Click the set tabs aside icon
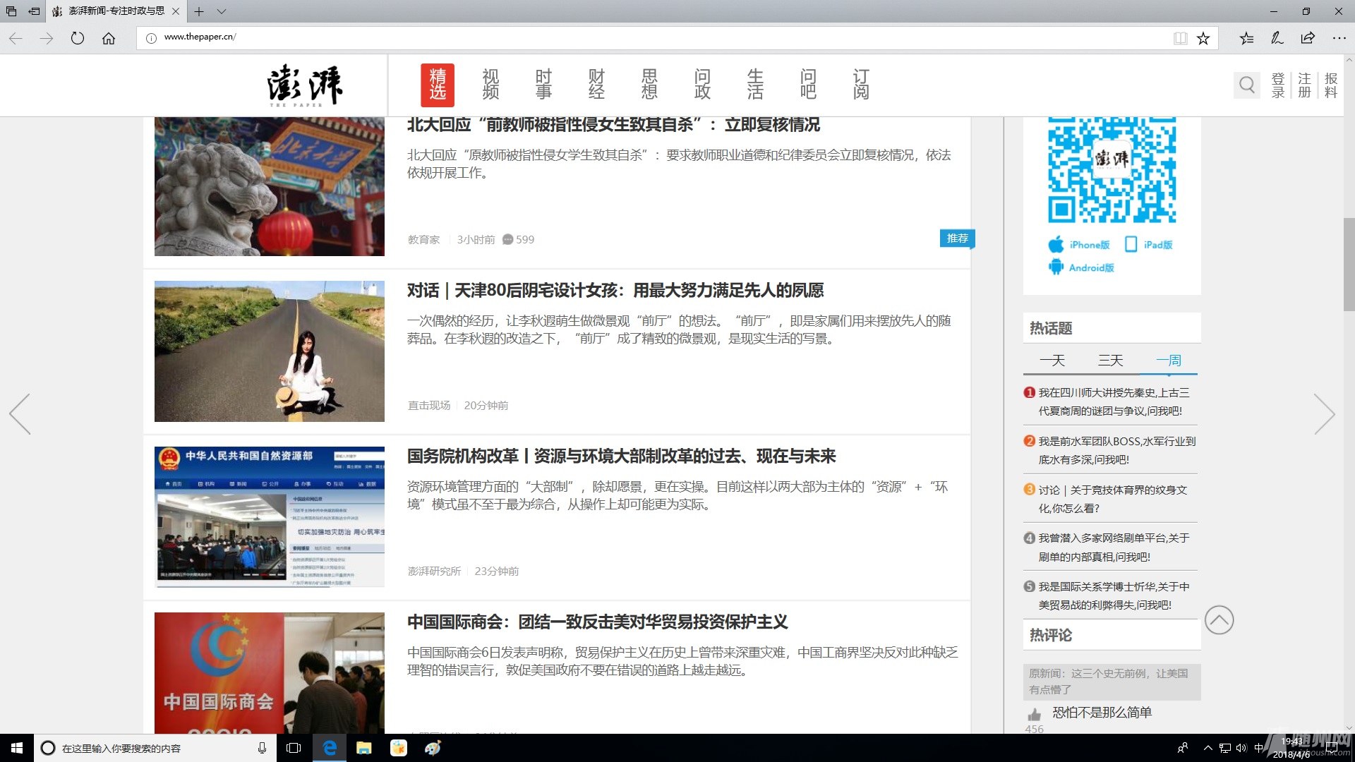The image size is (1355, 762). [x=34, y=11]
